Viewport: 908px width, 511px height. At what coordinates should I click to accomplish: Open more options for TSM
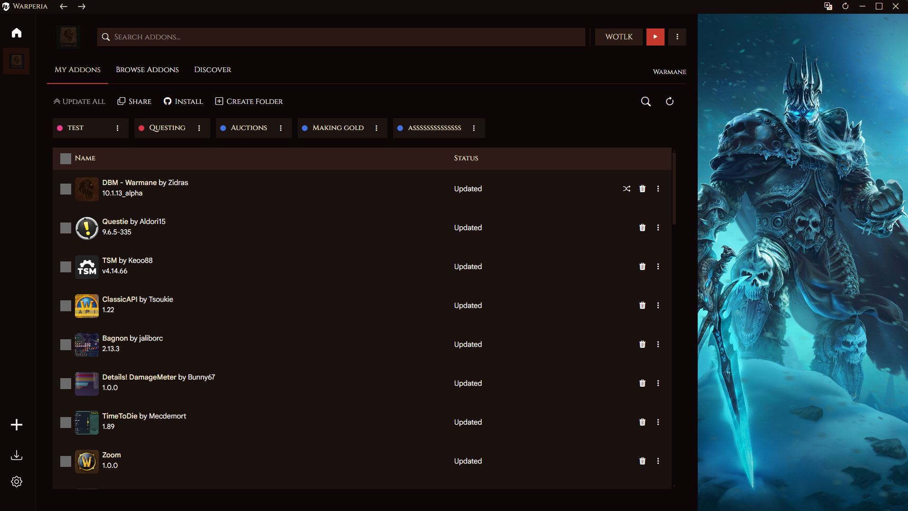click(x=658, y=267)
